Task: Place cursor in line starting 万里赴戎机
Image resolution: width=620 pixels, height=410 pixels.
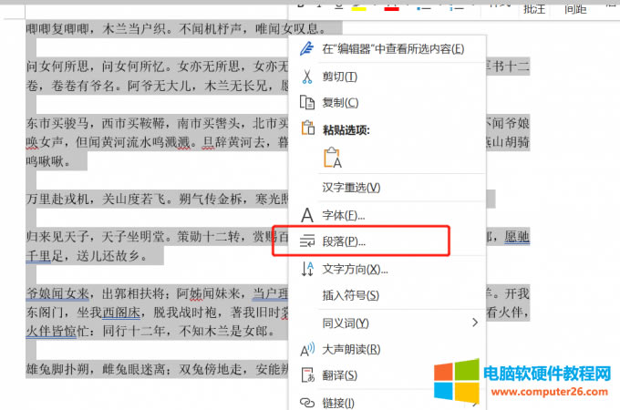Action: pyautogui.click(x=157, y=199)
